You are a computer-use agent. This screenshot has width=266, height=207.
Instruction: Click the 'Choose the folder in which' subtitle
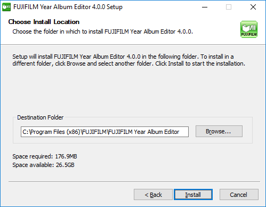(102, 31)
